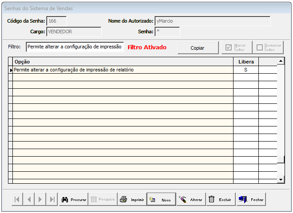Uncheck all with Desmarcar Todos

pos(268,47)
